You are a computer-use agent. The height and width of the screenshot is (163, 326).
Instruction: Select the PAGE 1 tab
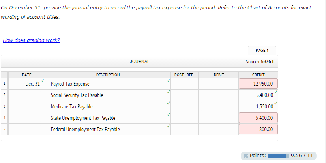pos(262,51)
